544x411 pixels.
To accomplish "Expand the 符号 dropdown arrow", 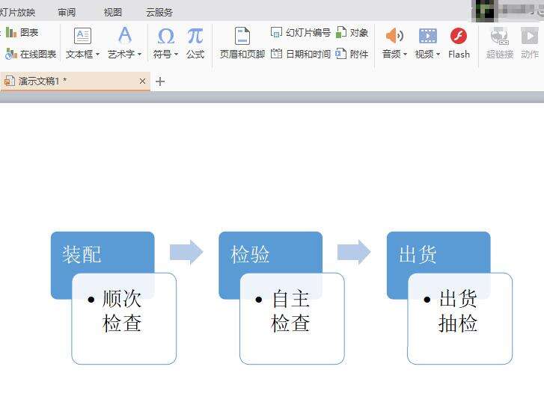I will (176, 55).
